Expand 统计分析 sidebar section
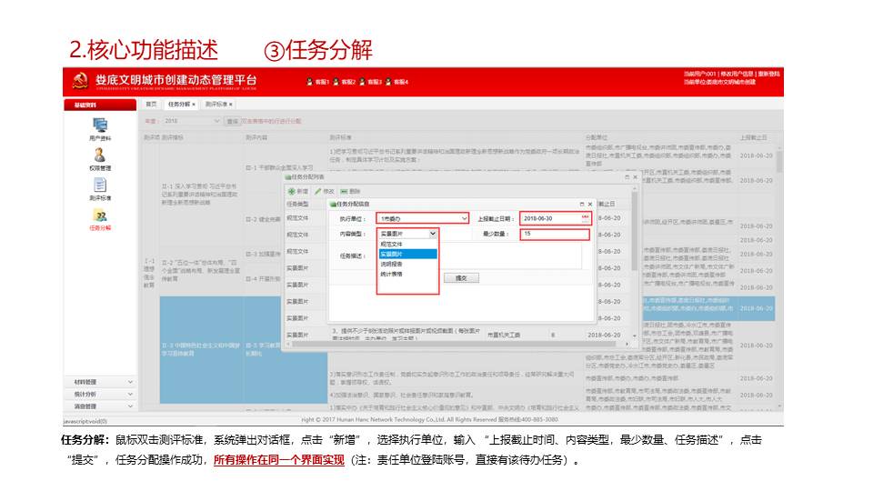873x491 pixels. [99, 394]
